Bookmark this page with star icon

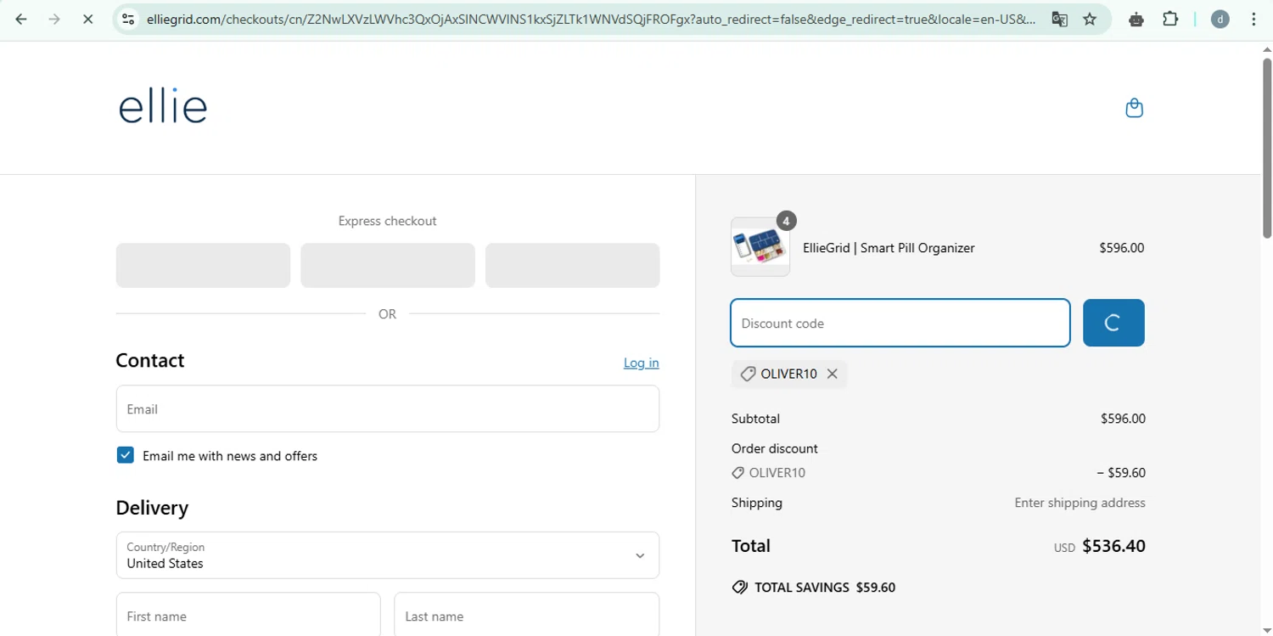pyautogui.click(x=1091, y=19)
